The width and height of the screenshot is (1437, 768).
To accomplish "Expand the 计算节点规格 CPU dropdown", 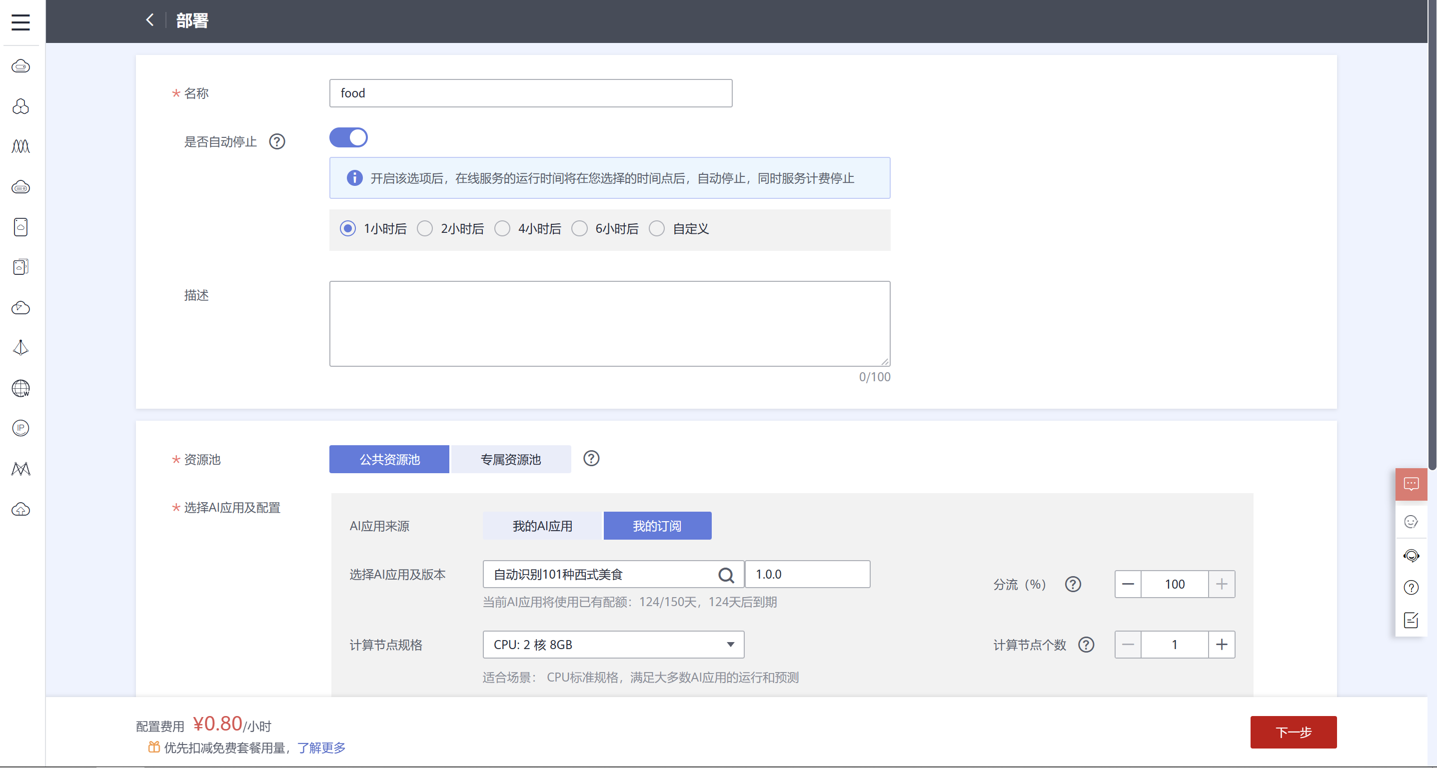I will click(x=613, y=645).
